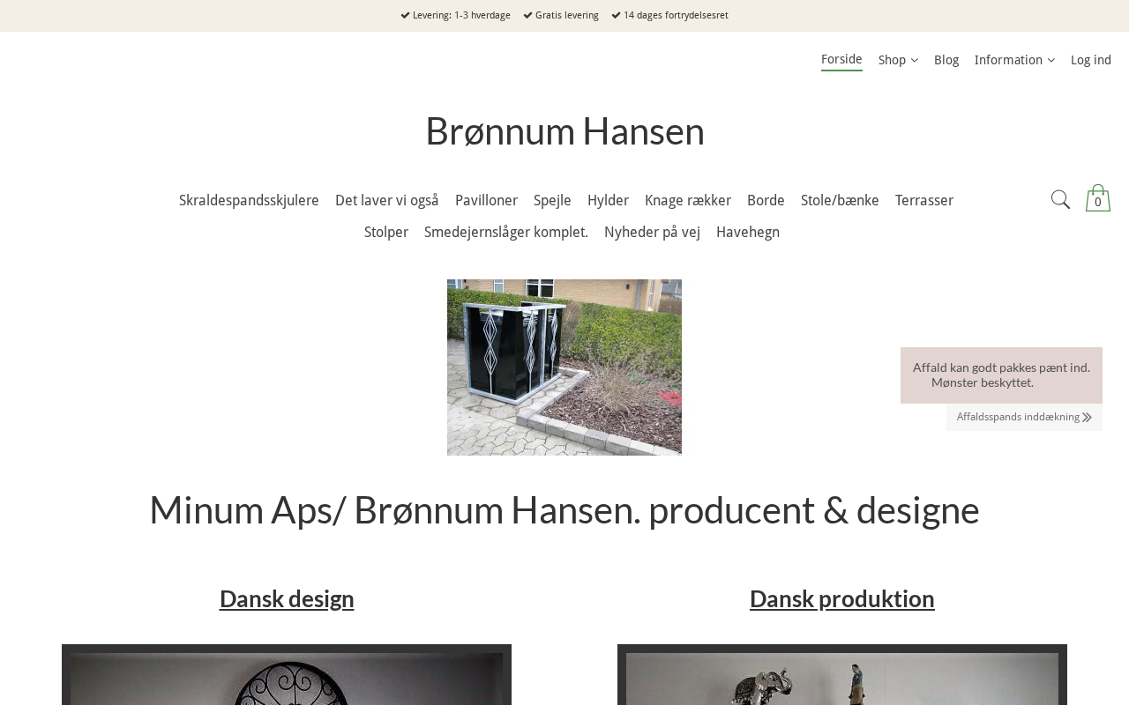The height and width of the screenshot is (705, 1129).
Task: Expand the Shop dropdown menu
Action: pyautogui.click(x=898, y=60)
